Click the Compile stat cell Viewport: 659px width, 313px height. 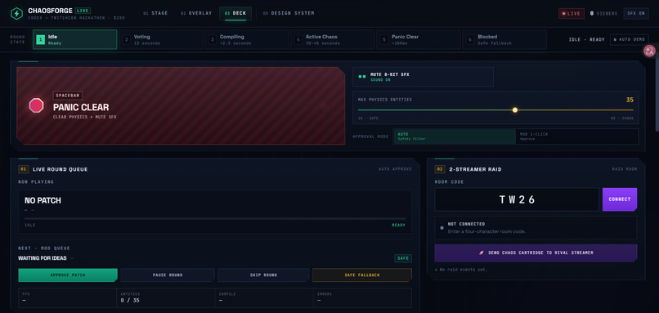pyautogui.click(x=264, y=297)
